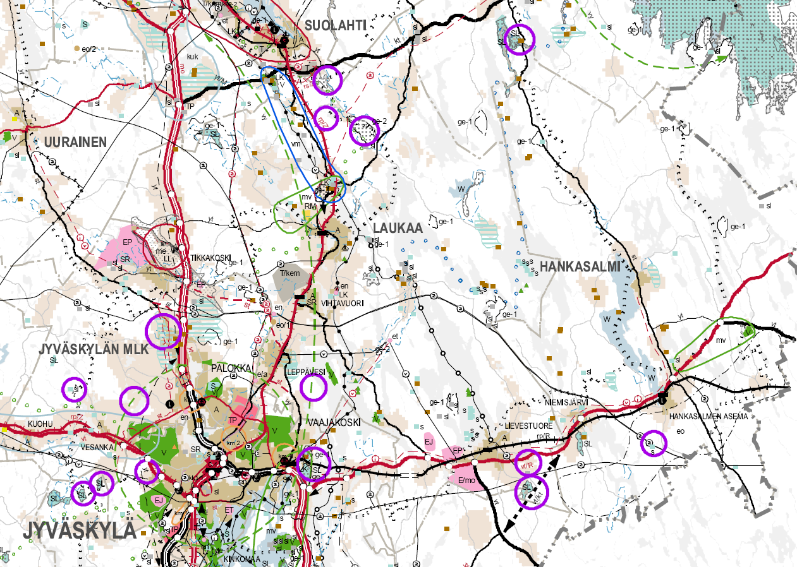Viewport: 797px width, 567px height.
Task: Select the vm marking inside blue outline
Action: [x=295, y=143]
